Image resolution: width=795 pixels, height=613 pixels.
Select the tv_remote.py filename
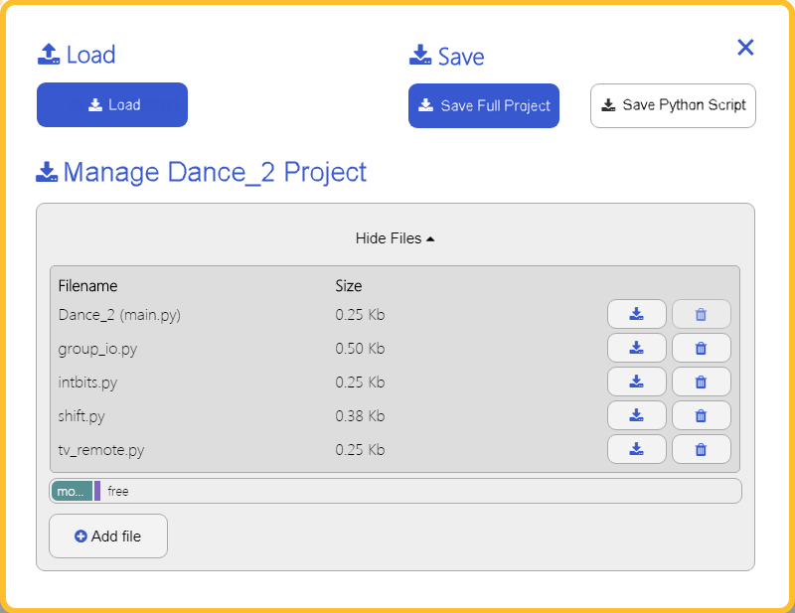tap(101, 450)
